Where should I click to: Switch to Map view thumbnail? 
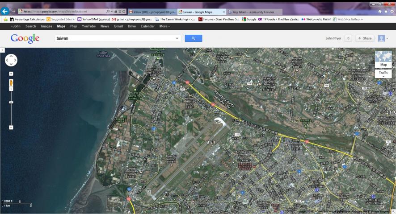coord(383,59)
